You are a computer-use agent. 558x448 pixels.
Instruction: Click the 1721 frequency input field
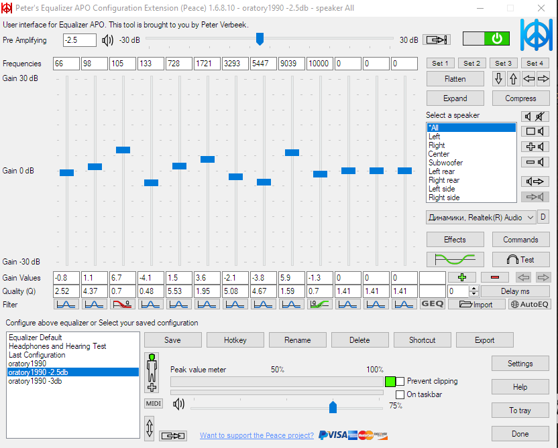pos(207,64)
